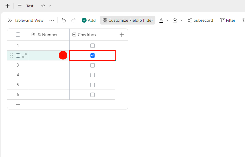Check the Checkbox cell in row 3
This screenshot has height=157, width=245.
[92, 65]
